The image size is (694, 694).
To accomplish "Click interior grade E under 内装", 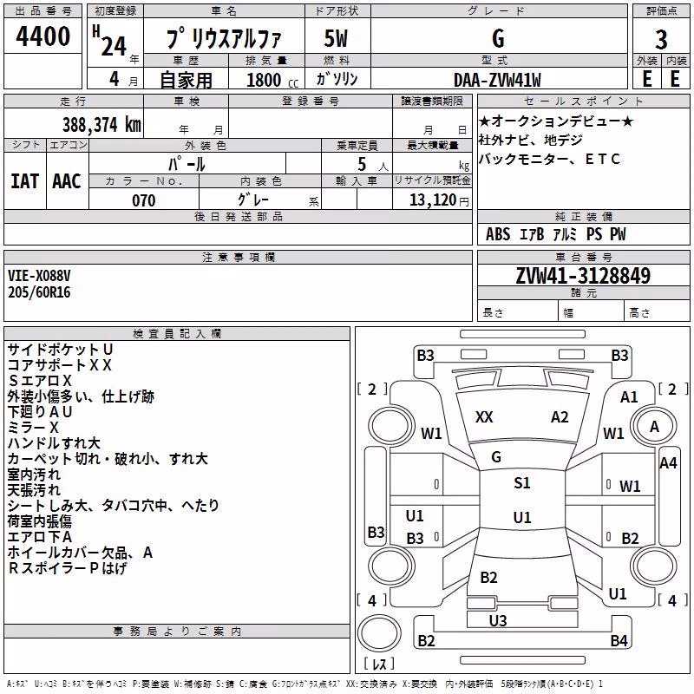I will [x=675, y=79].
